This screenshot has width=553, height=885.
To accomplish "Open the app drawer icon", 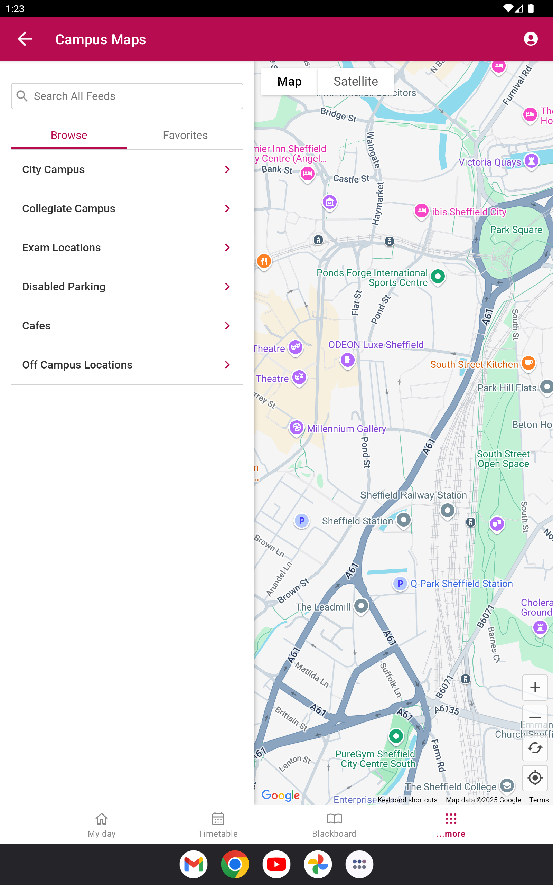I will coord(359,864).
